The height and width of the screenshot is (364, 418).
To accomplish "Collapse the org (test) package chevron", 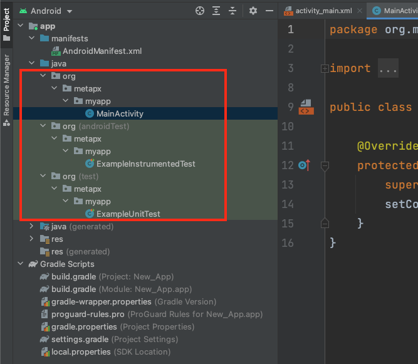I will [43, 176].
